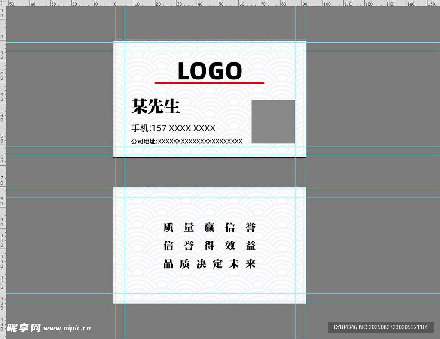Viewport: 440px width, 339px height.
Task: Click the 昵享网 watermark logo
Action: (24, 328)
